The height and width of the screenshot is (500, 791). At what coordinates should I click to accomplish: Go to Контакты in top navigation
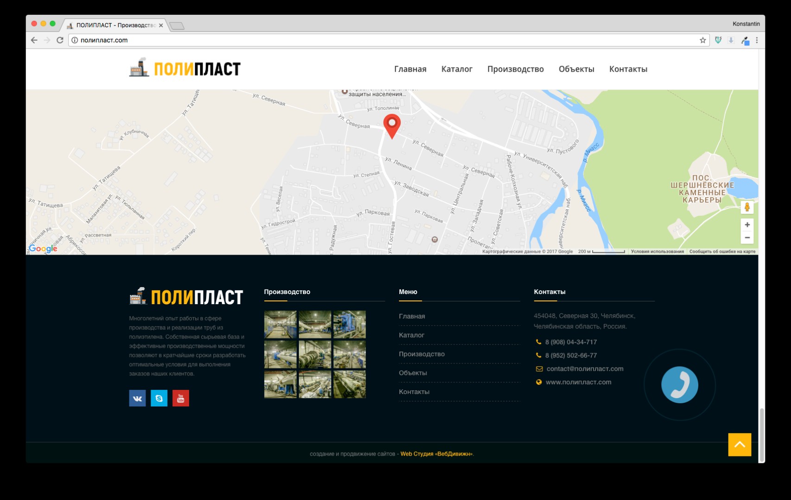coord(628,69)
